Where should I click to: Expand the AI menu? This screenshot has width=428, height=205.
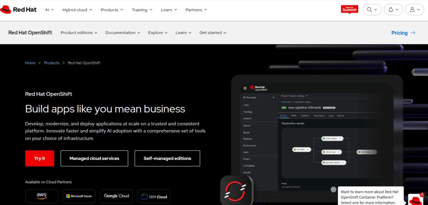click(50, 10)
